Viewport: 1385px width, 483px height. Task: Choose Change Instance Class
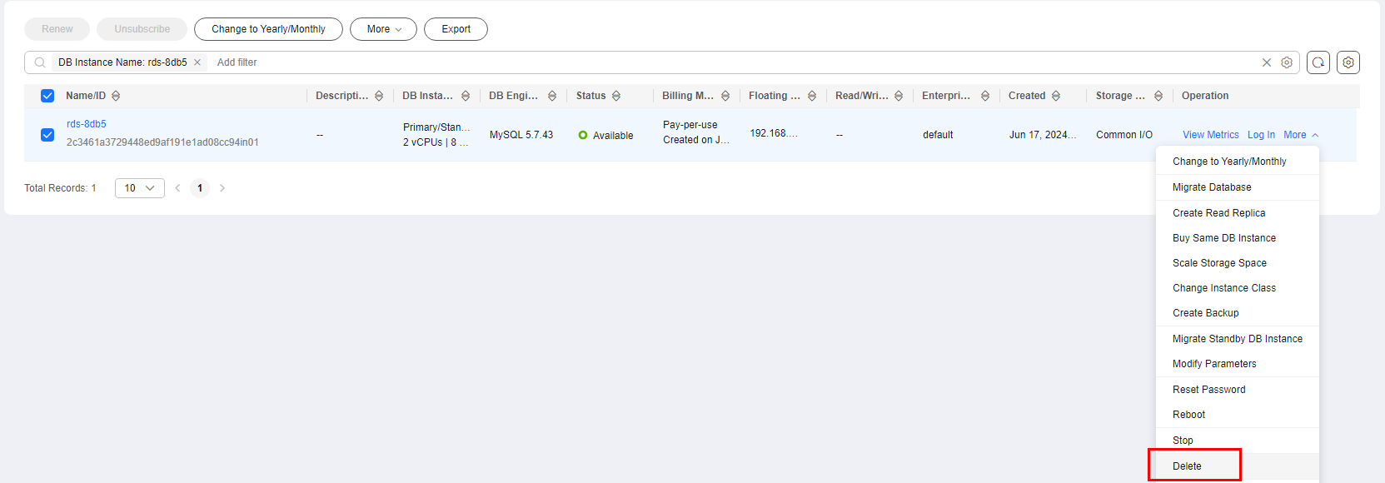tap(1238, 288)
